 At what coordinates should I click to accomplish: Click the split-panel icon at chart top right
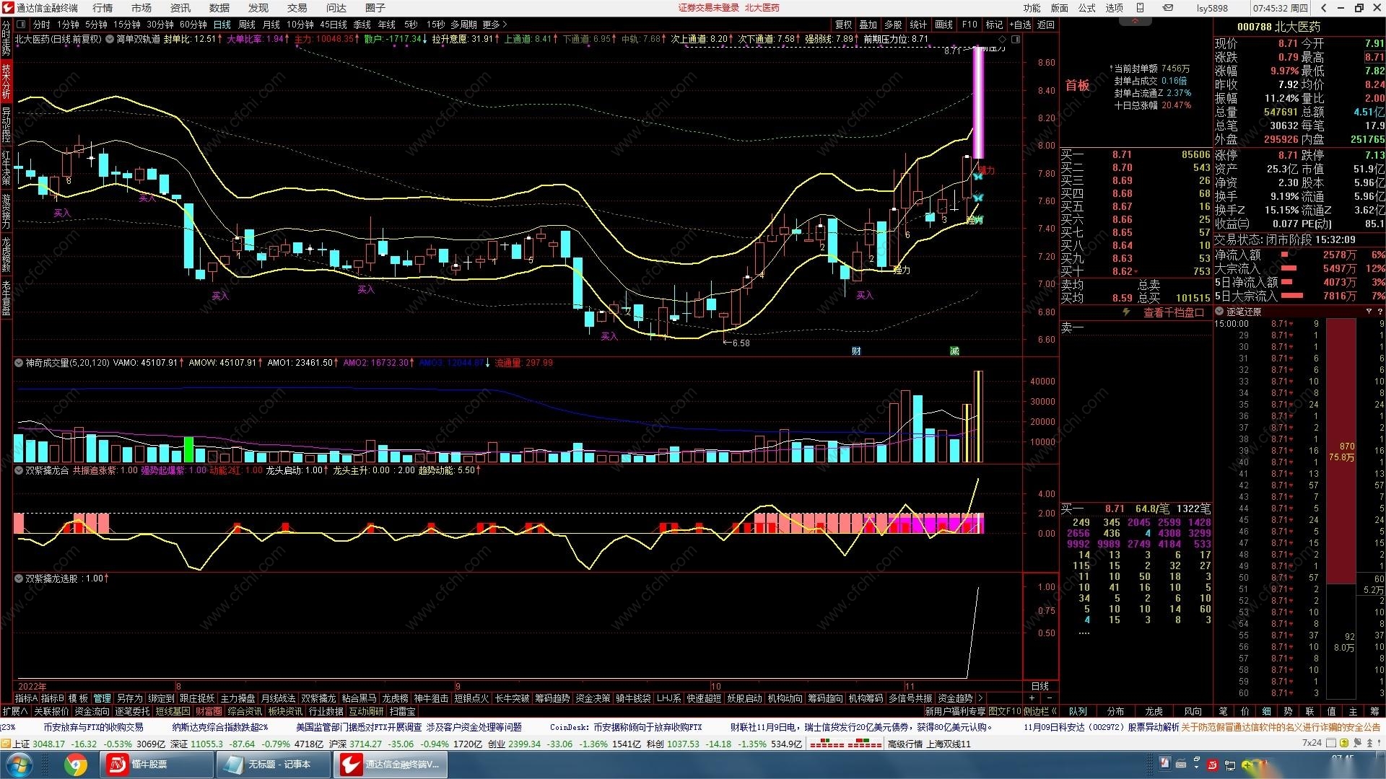click(1015, 39)
